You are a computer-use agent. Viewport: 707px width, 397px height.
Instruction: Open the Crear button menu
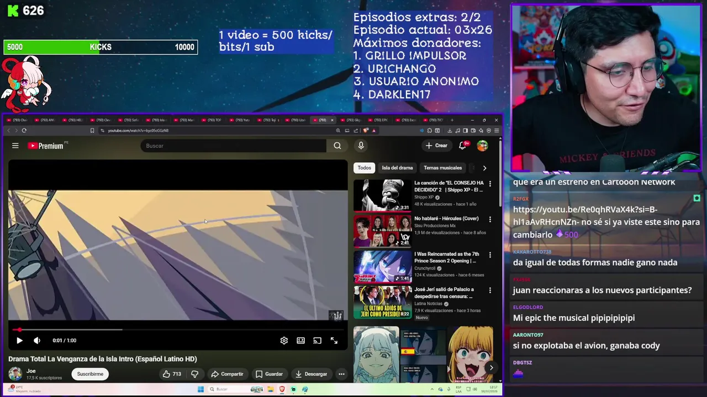click(x=436, y=146)
